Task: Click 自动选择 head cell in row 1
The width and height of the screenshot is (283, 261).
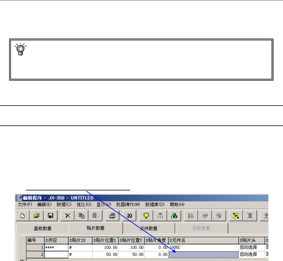Action: click(252, 248)
